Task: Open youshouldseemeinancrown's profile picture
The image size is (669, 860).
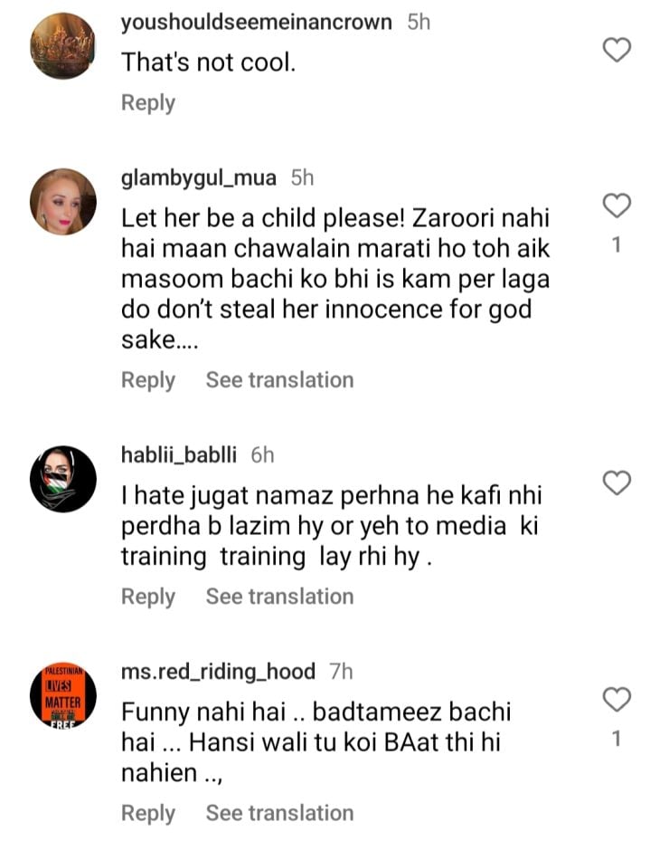Action: pos(63,45)
